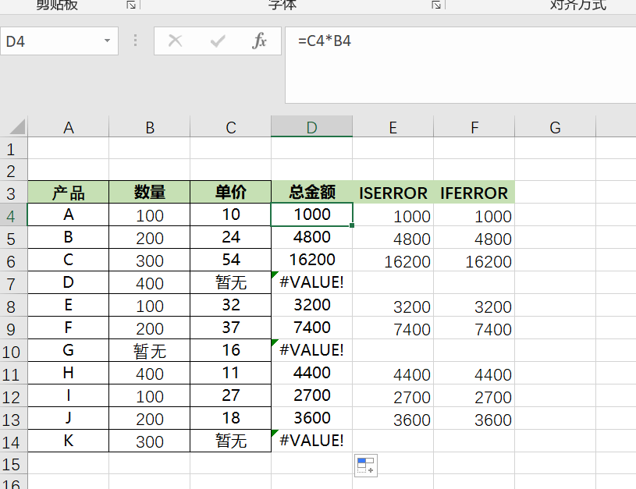
Task: Select cell D12 showing 2700
Action: point(312,395)
